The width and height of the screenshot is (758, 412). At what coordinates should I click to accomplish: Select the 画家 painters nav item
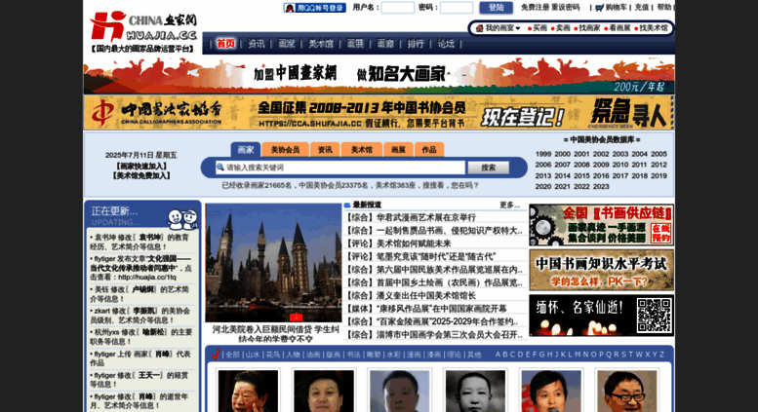click(x=287, y=44)
